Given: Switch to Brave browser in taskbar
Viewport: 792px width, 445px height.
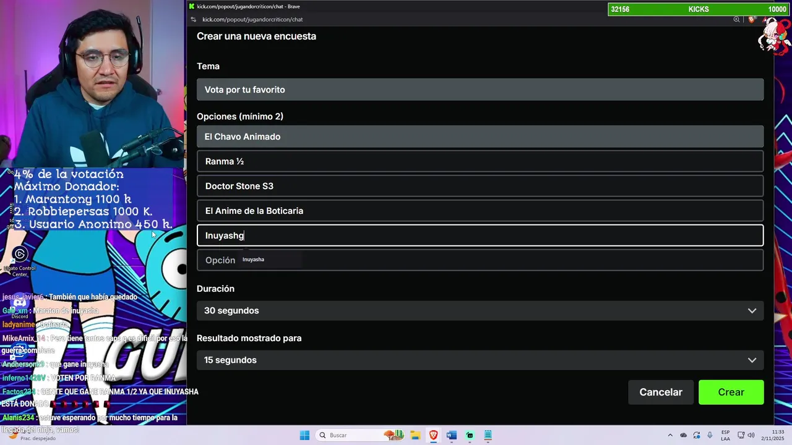Looking at the screenshot, I should click(433, 435).
